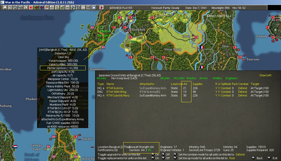Click the crosshair target toolbar icon
The width and height of the screenshot is (281, 161).
coord(78,8)
